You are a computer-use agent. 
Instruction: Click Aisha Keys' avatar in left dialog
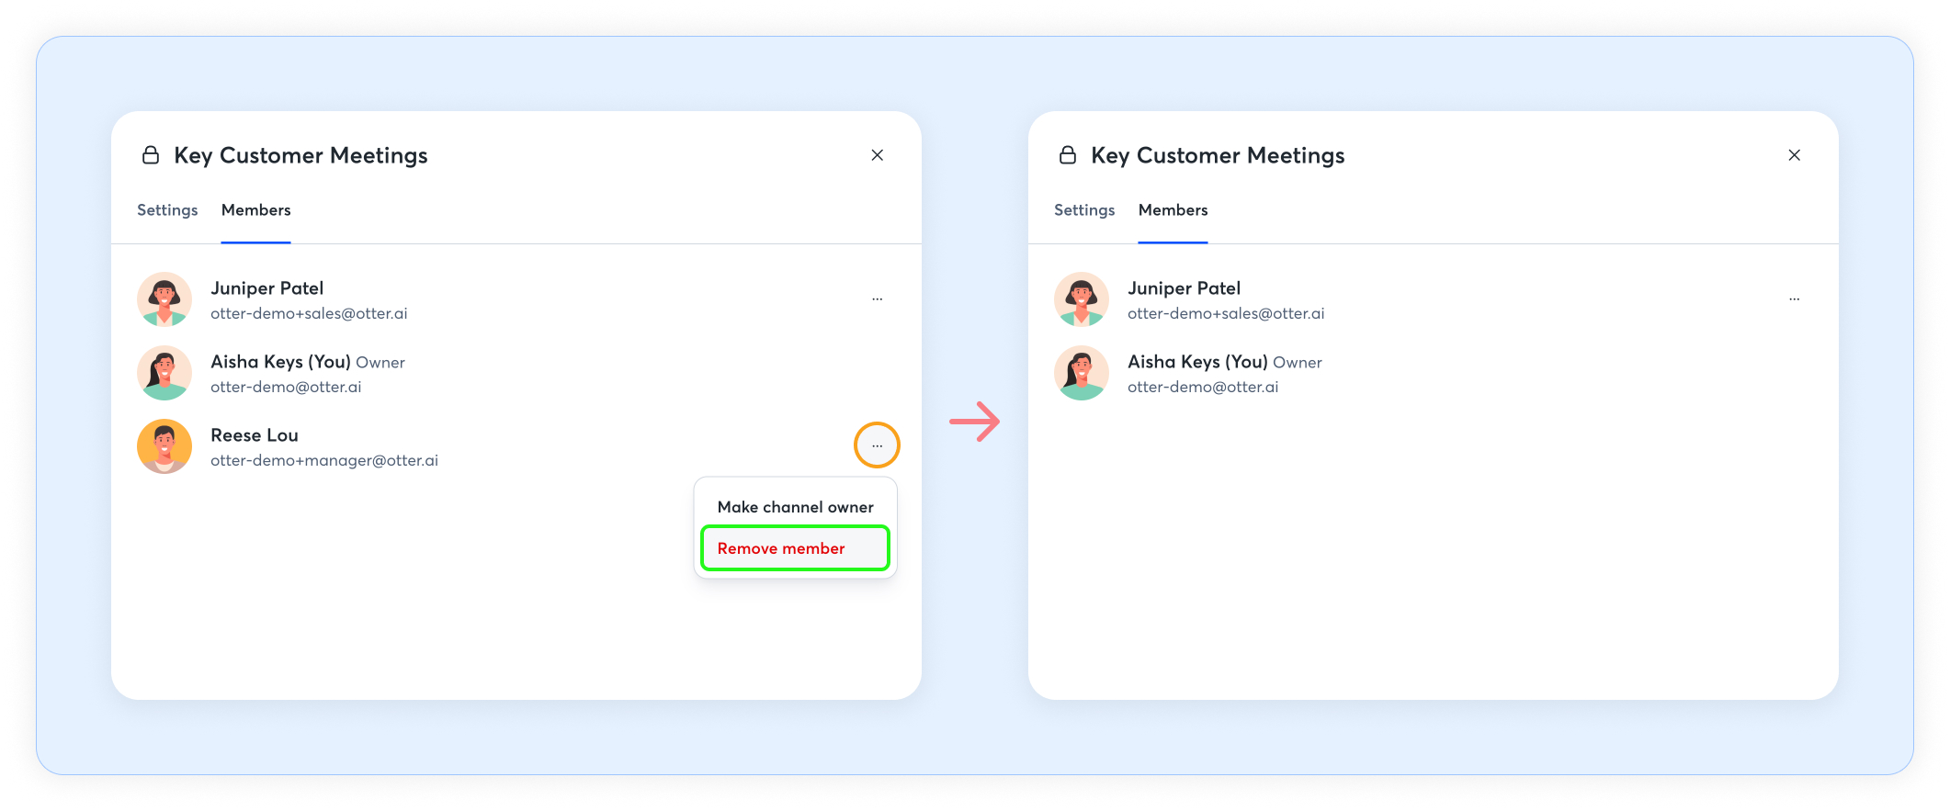tap(164, 373)
